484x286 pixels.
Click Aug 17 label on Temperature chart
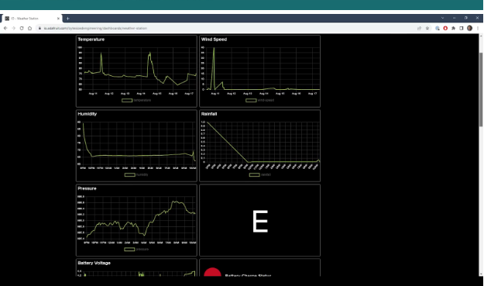(189, 94)
